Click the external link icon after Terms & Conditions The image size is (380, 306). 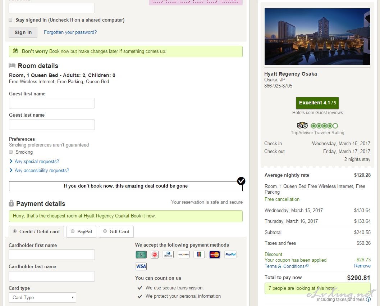307,266
